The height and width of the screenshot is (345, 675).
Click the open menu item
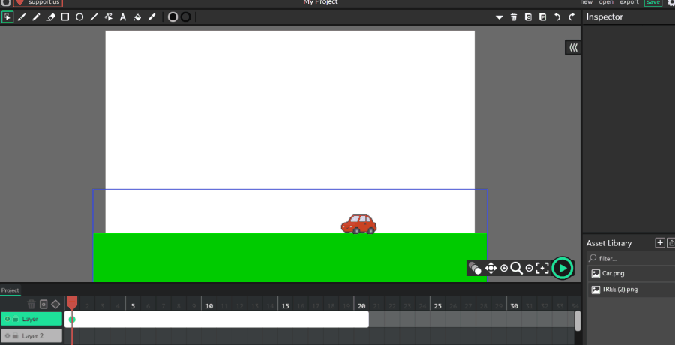[606, 2]
